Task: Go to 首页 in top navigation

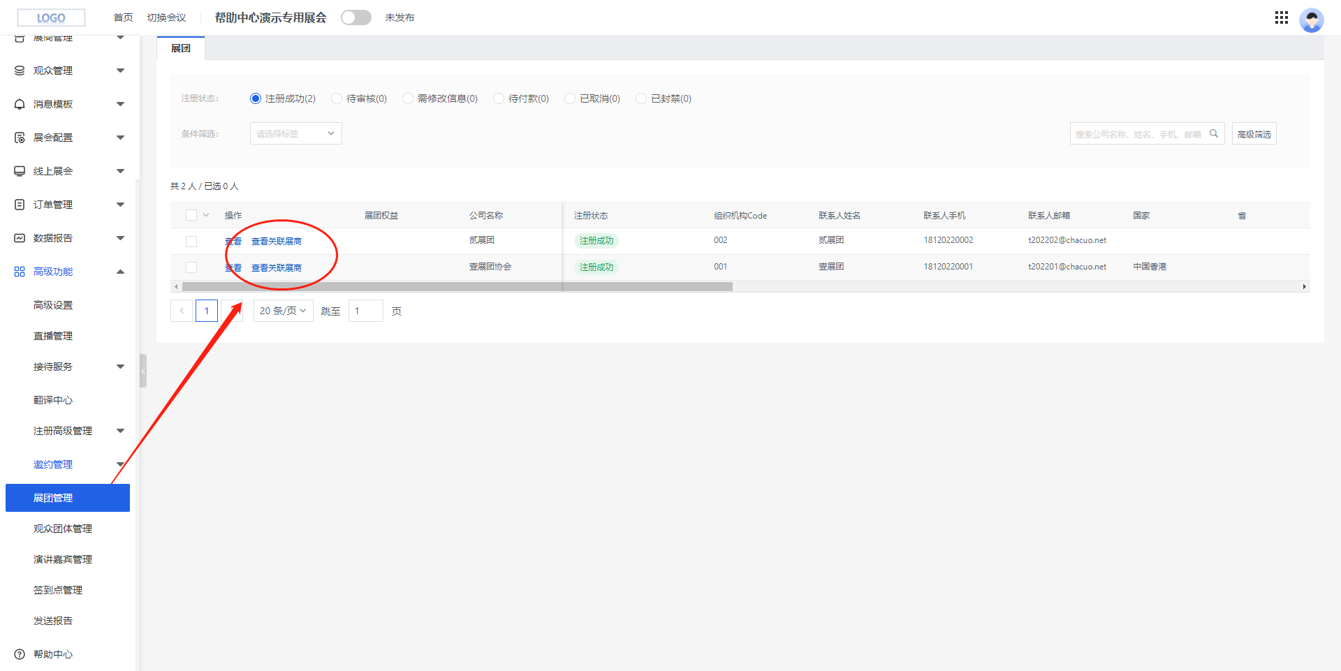Action: [123, 17]
